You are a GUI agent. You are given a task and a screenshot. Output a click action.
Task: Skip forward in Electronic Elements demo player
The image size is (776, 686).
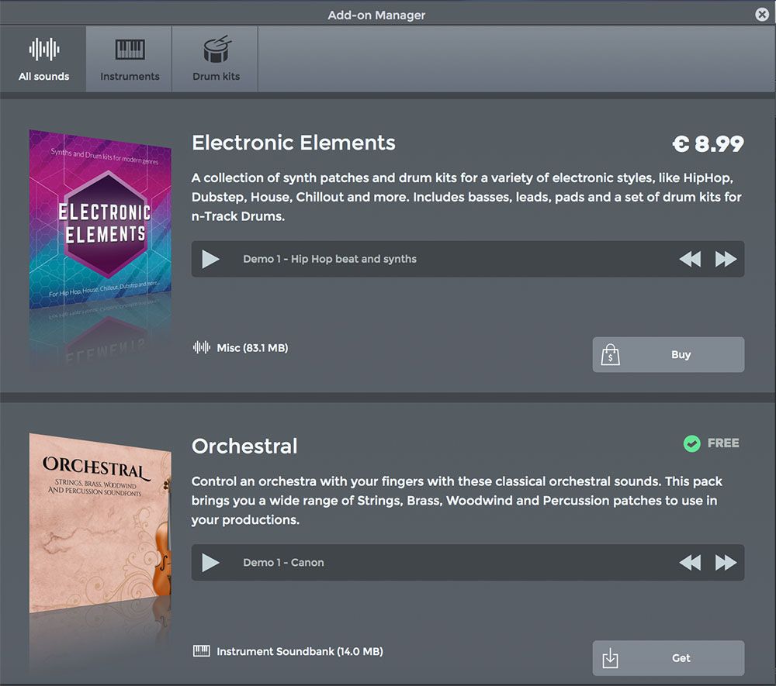726,259
